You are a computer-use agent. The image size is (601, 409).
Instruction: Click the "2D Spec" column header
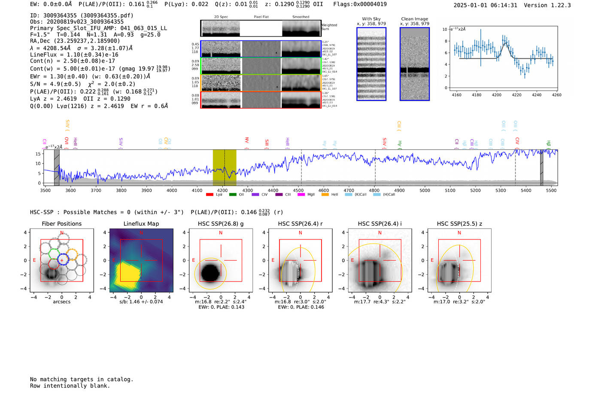[221, 17]
